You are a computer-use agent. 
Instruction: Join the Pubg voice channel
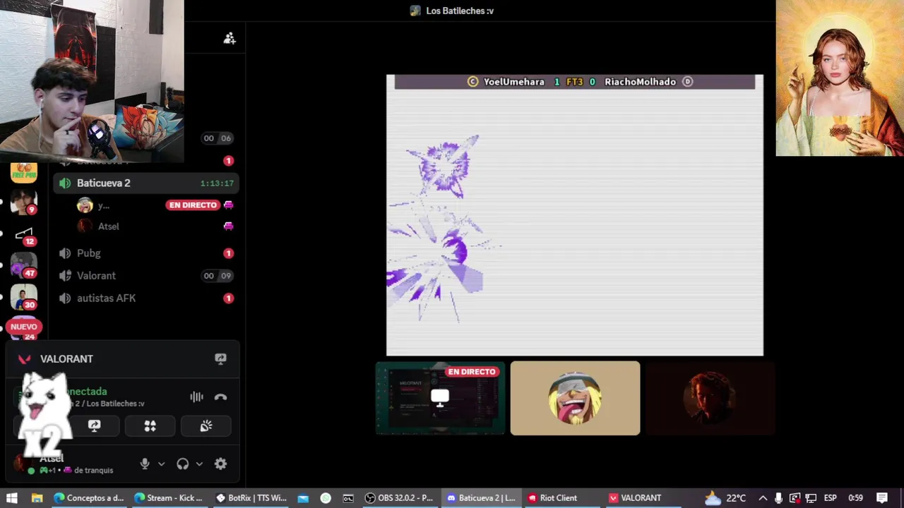point(146,253)
